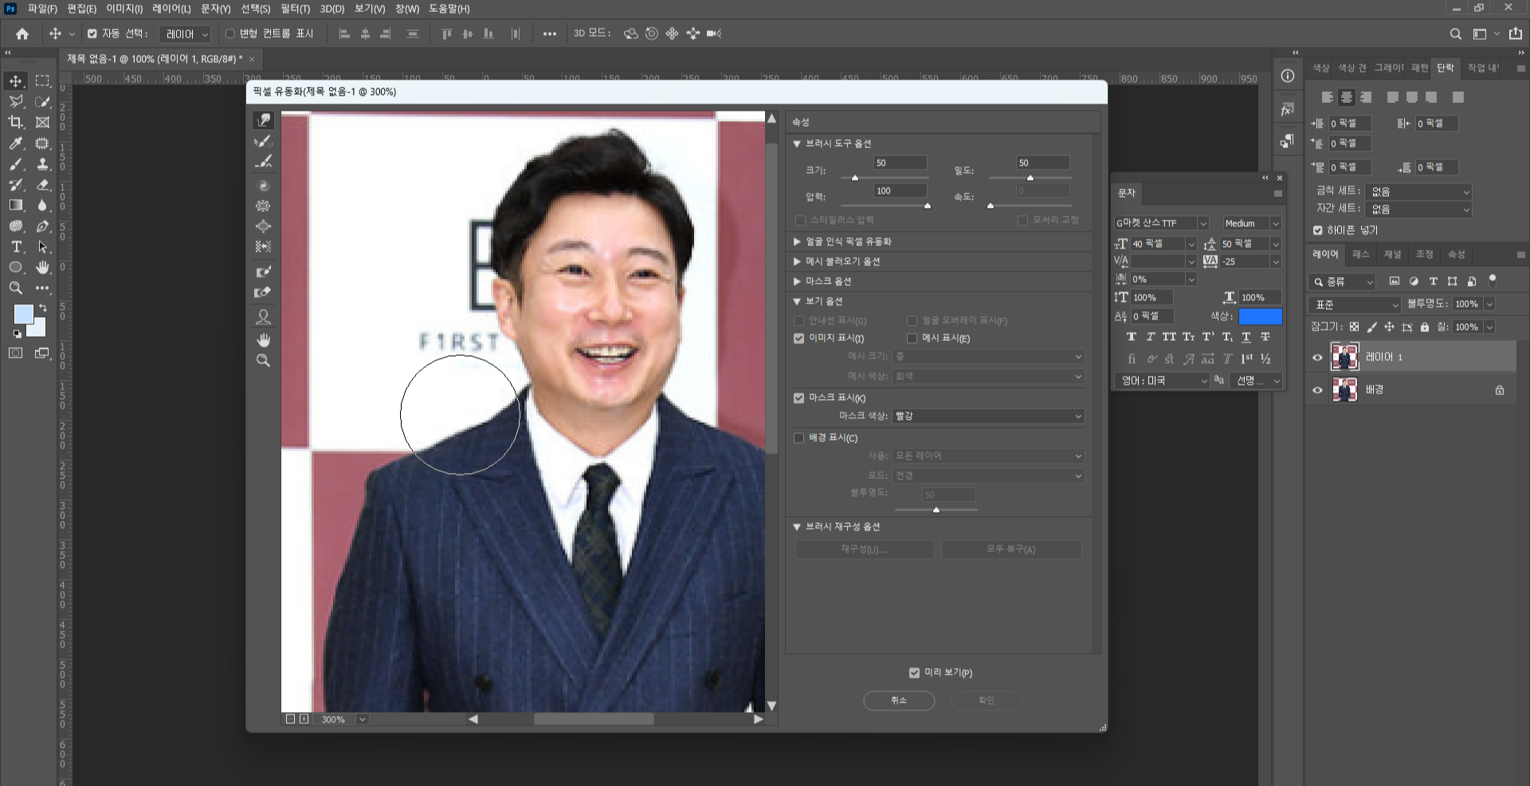Screen dimensions: 1530x786
Task: Toggle bold text style in the Character panel
Action: tap(1131, 336)
